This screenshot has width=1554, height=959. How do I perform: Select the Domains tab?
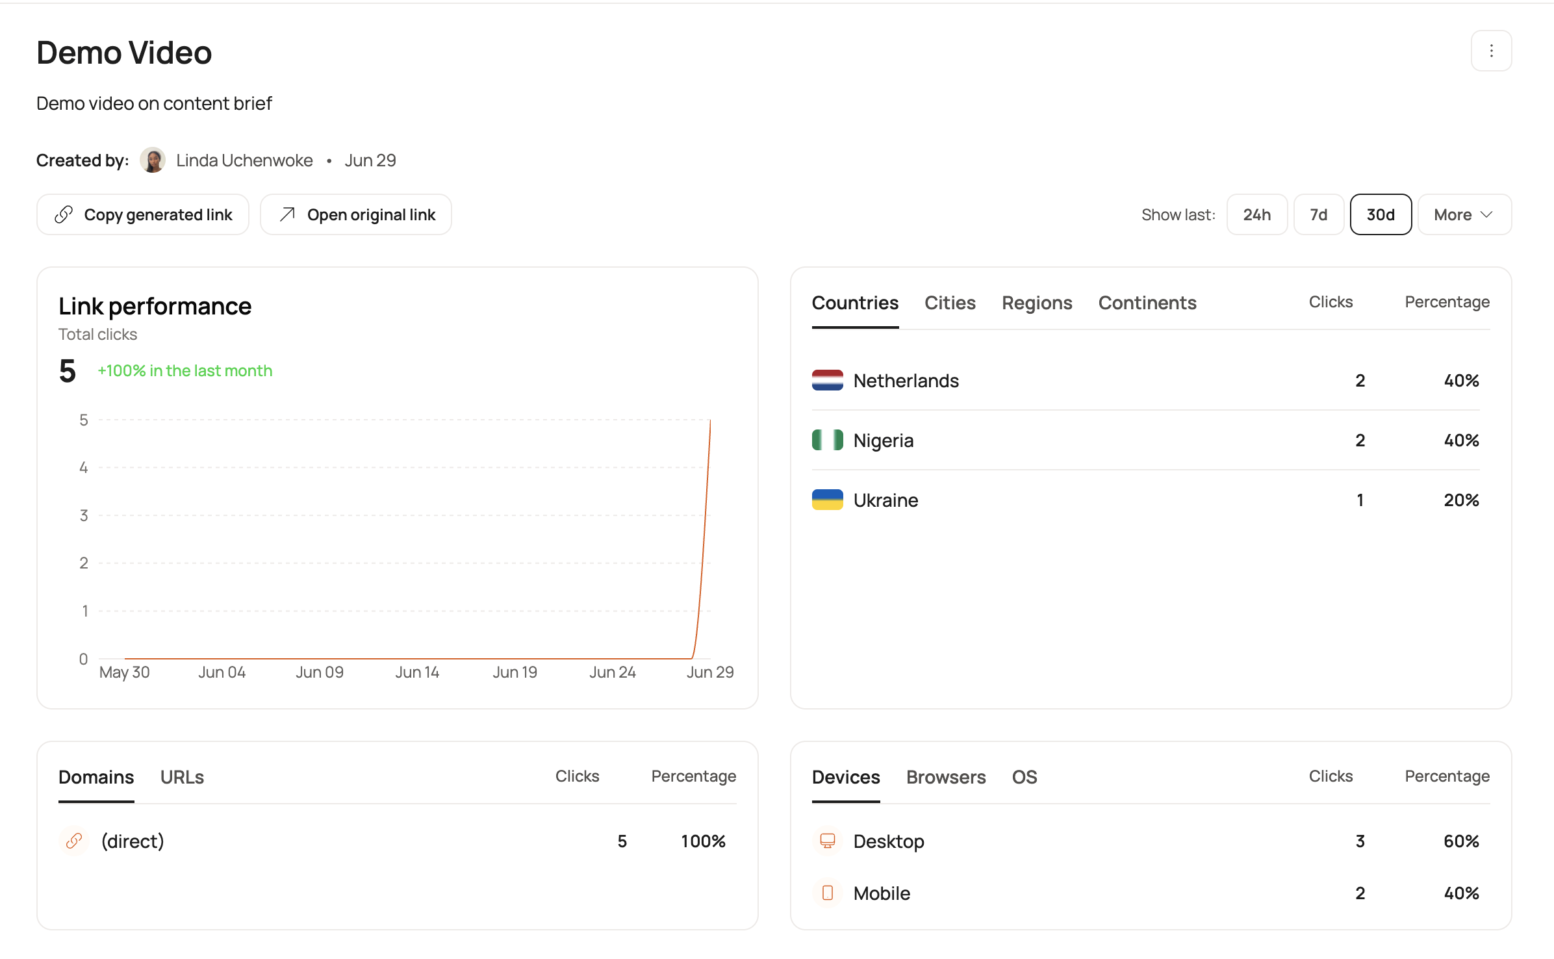[x=96, y=777]
